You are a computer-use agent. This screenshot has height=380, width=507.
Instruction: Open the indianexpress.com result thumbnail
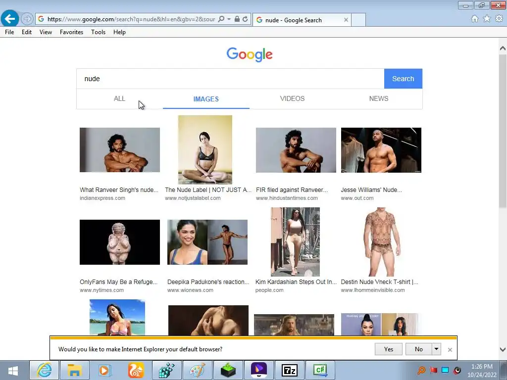coord(120,150)
